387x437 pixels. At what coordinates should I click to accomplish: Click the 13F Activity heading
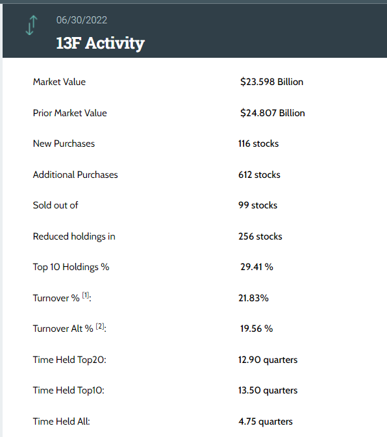[100, 44]
